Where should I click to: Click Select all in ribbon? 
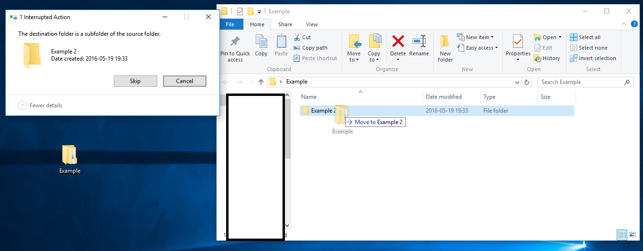point(585,37)
